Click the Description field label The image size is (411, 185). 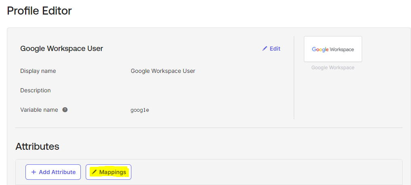[x=36, y=90]
